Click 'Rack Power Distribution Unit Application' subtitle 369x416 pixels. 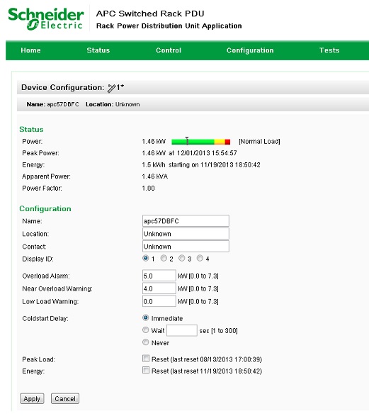point(169,26)
